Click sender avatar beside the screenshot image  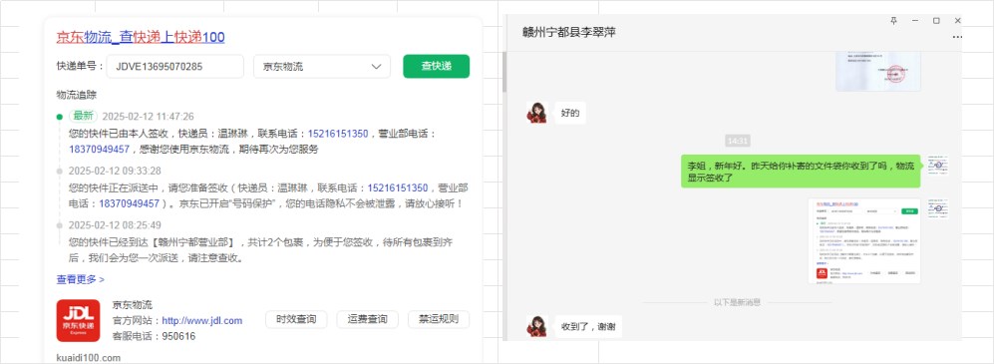click(x=937, y=208)
